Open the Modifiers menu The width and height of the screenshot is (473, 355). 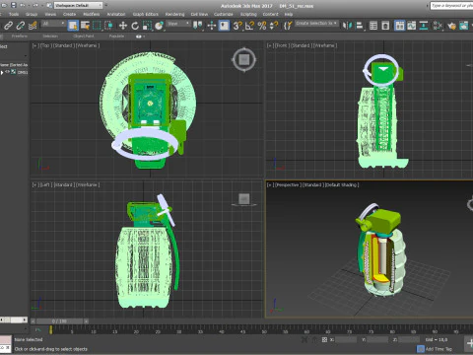tap(92, 14)
